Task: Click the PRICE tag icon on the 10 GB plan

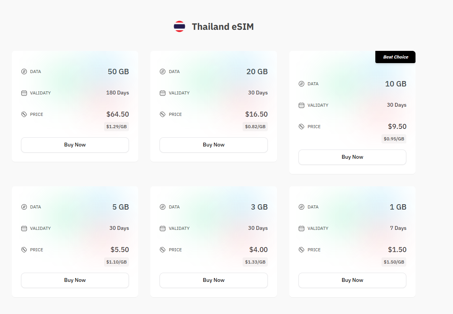Action: click(x=301, y=126)
